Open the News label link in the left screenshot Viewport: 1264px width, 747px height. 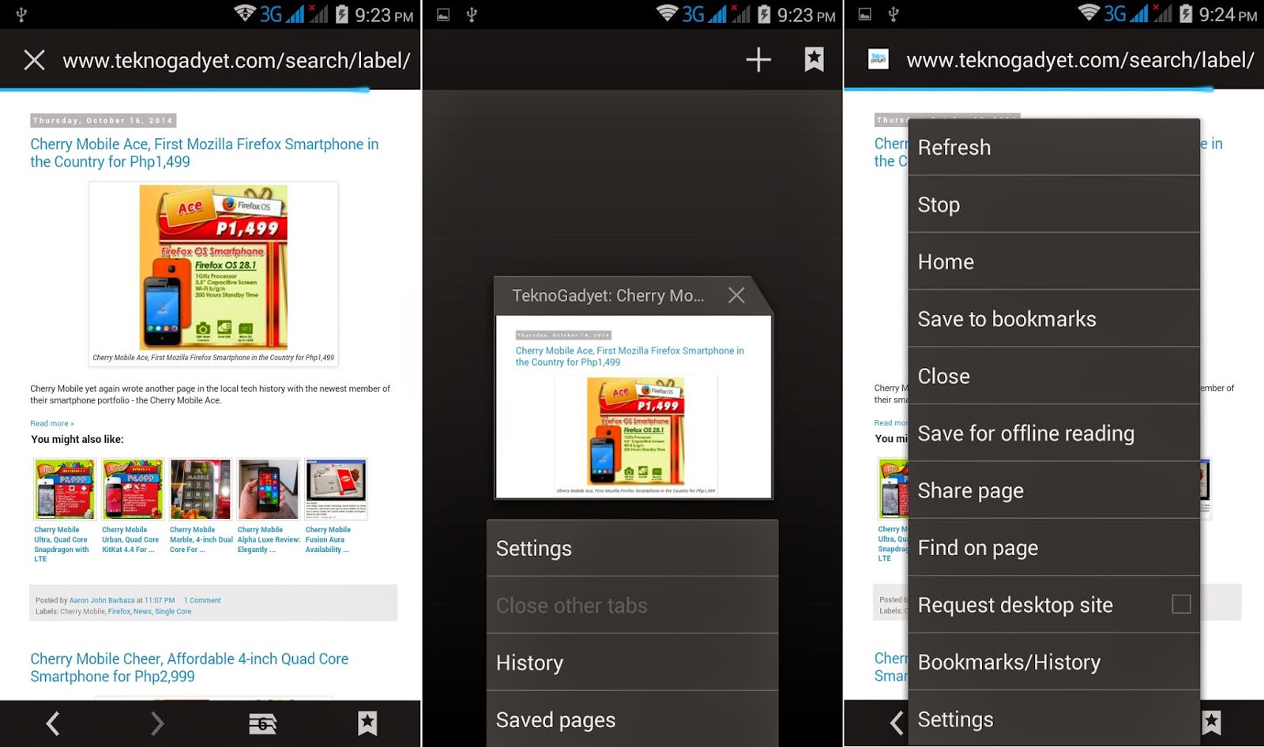[142, 611]
